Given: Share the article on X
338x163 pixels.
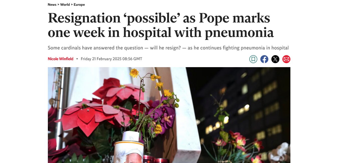Looking at the screenshot, I should coord(275,59).
